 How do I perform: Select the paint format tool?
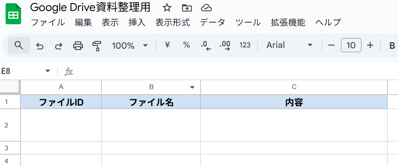tap(97, 46)
